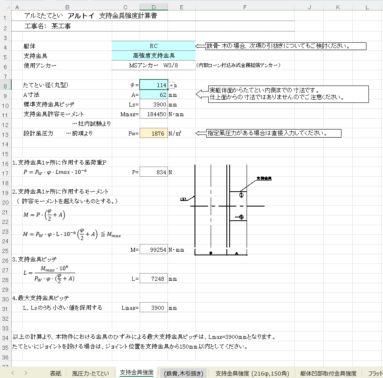This screenshot has height=378, width=383.
Task: Switch to the 表紙 sheet tab
Action: [x=56, y=373]
